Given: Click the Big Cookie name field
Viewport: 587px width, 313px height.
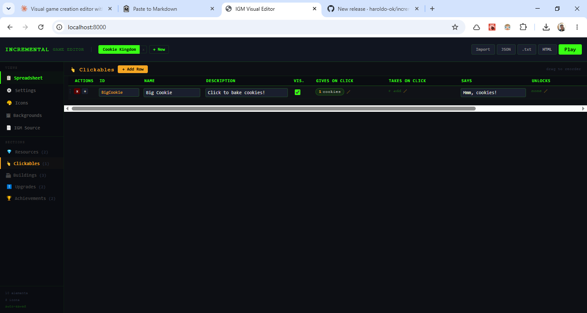Looking at the screenshot, I should coord(172,92).
